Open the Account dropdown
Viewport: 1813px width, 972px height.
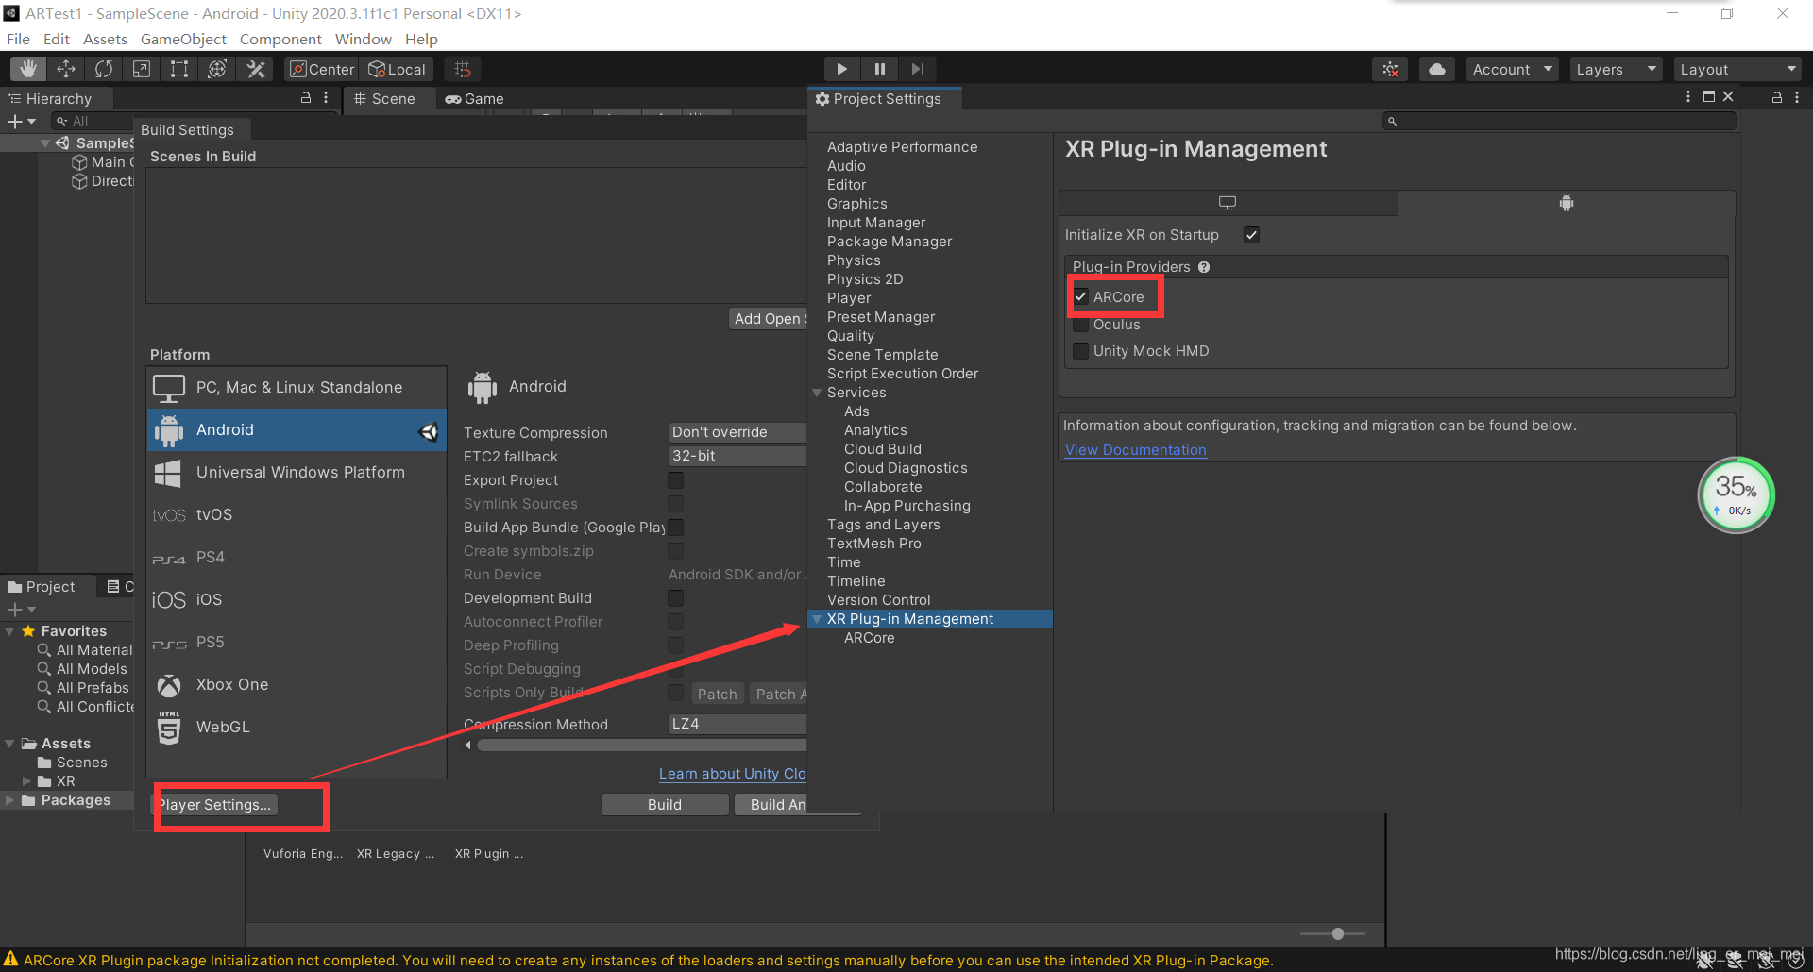tap(1512, 69)
